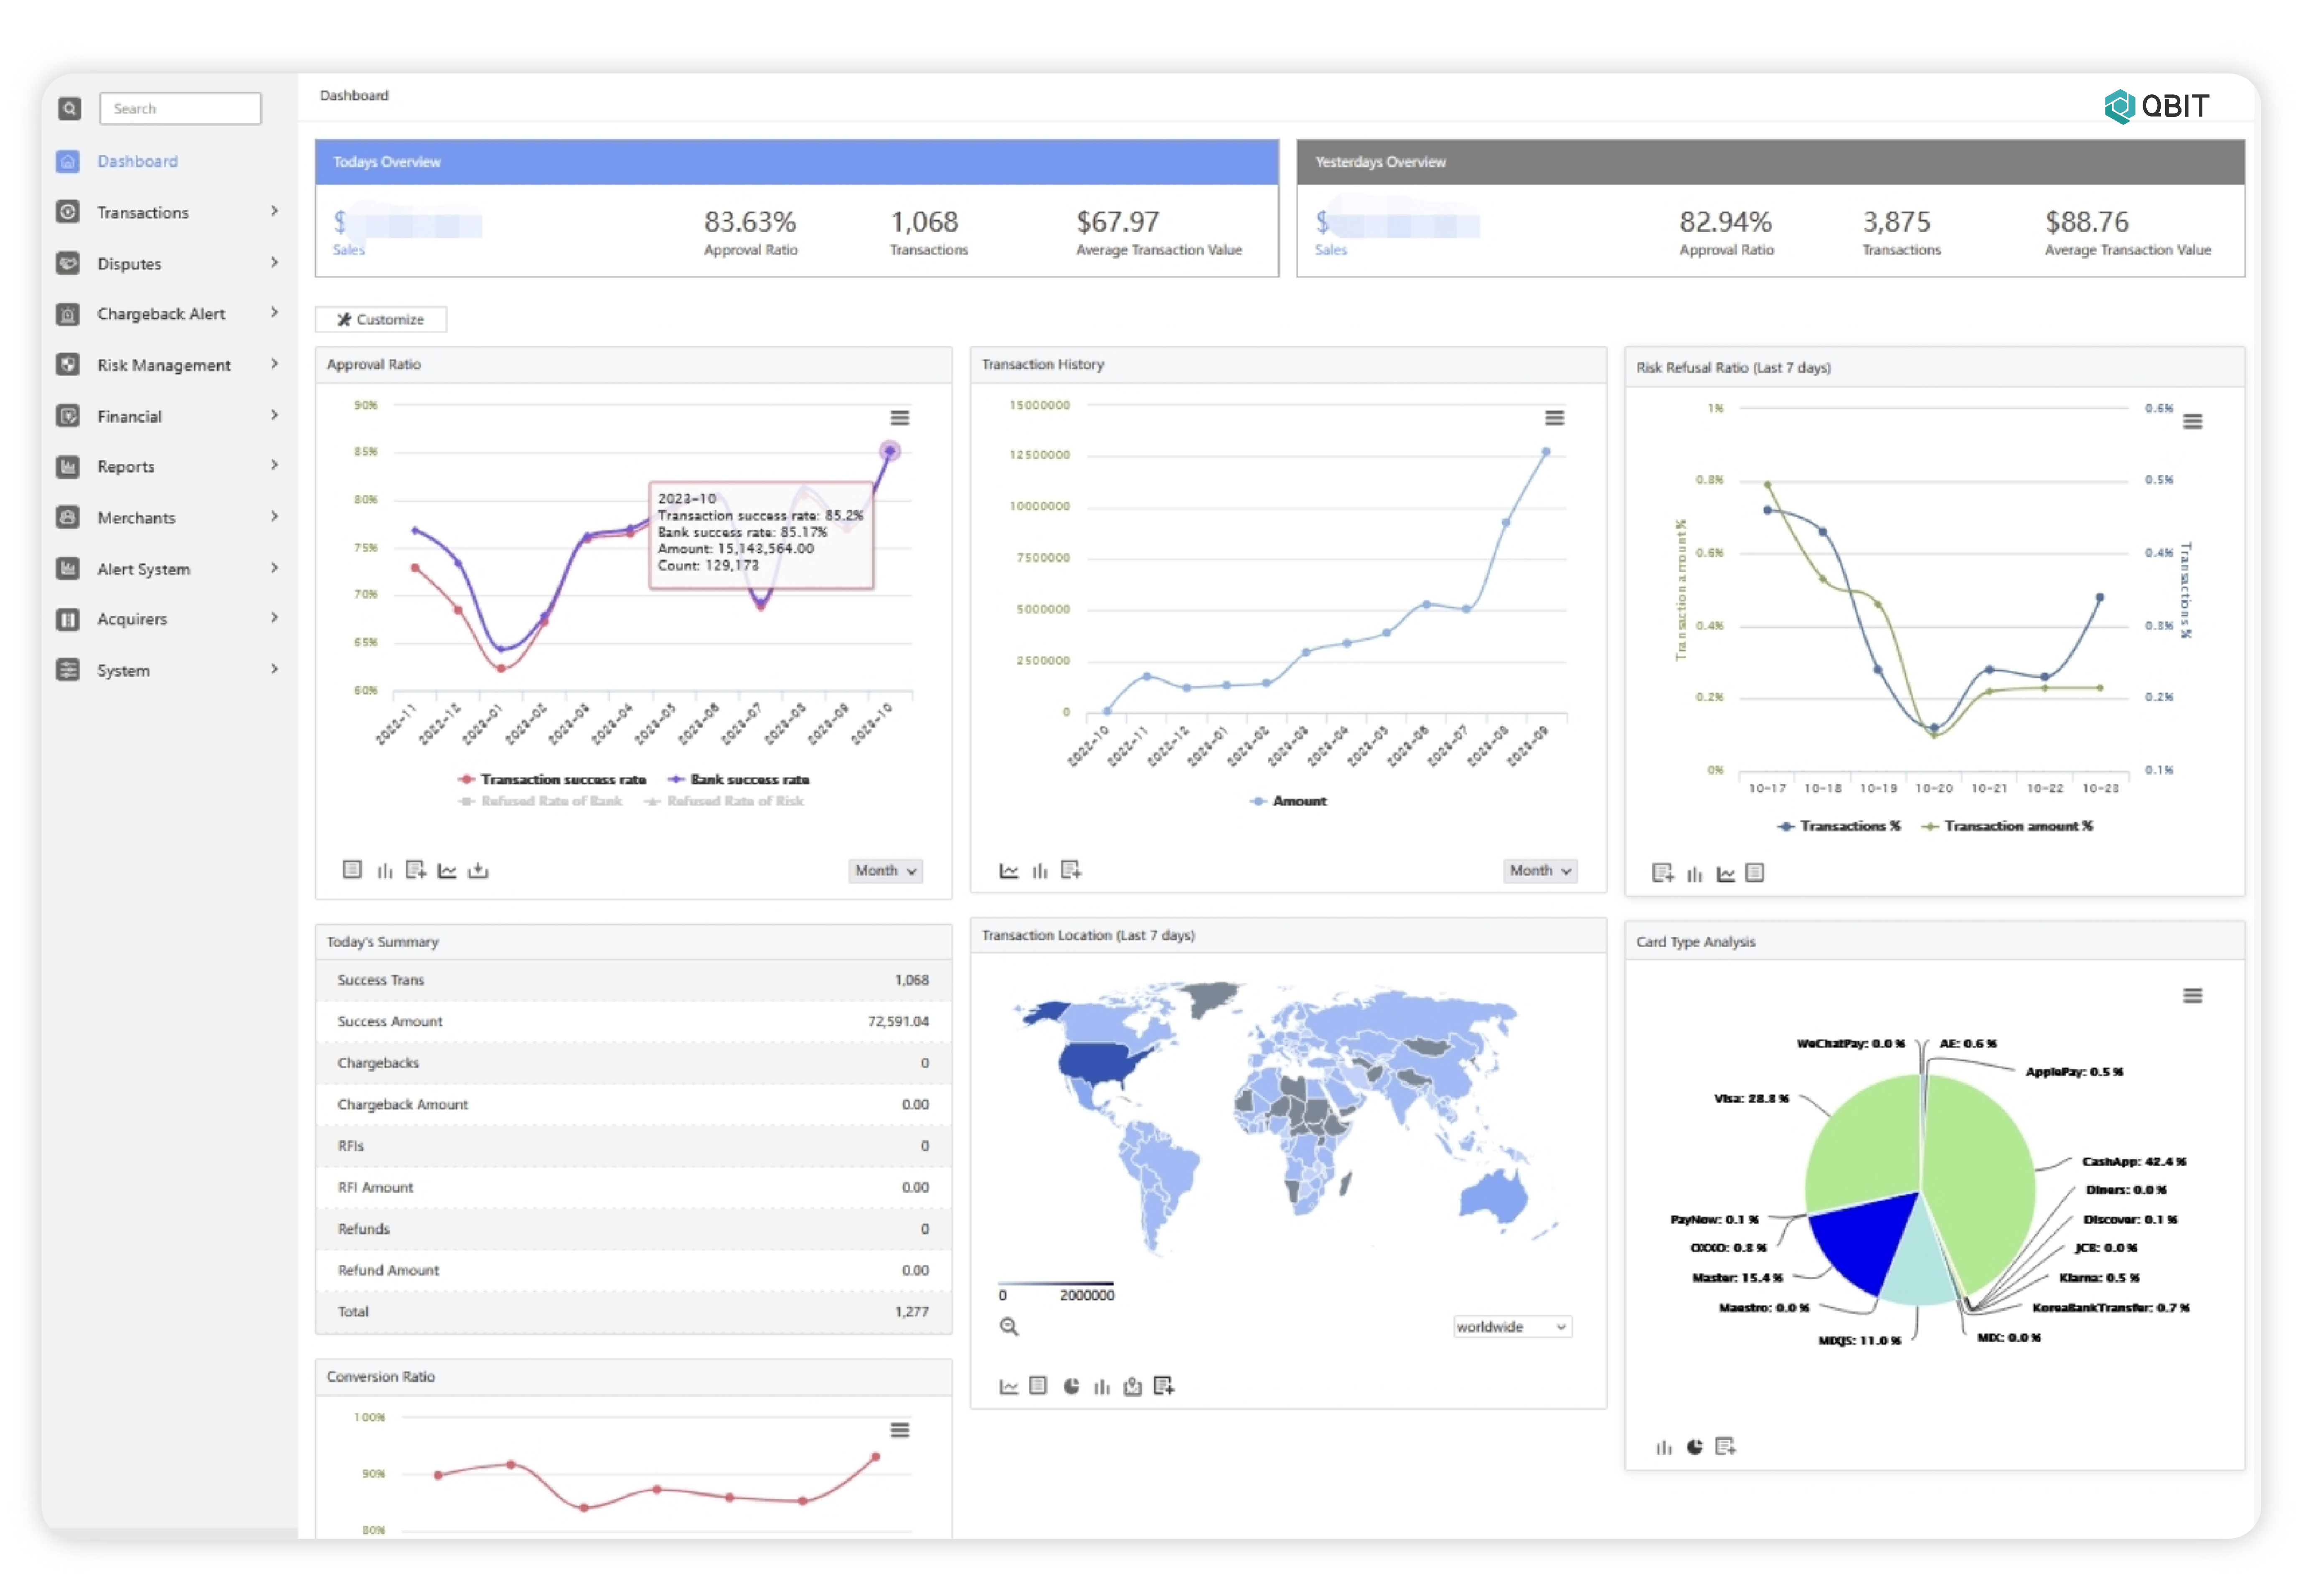This screenshot has height=1596, width=2311.
Task: Enable the Refused Rate of Risk series
Action: click(724, 802)
